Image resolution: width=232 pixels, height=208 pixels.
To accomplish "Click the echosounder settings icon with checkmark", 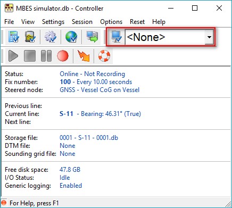I will [30, 37].
